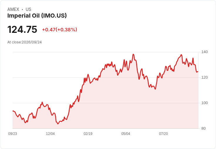Click the At close:2026/09/24 date text
The height and width of the screenshot is (149, 216).
[25, 42]
